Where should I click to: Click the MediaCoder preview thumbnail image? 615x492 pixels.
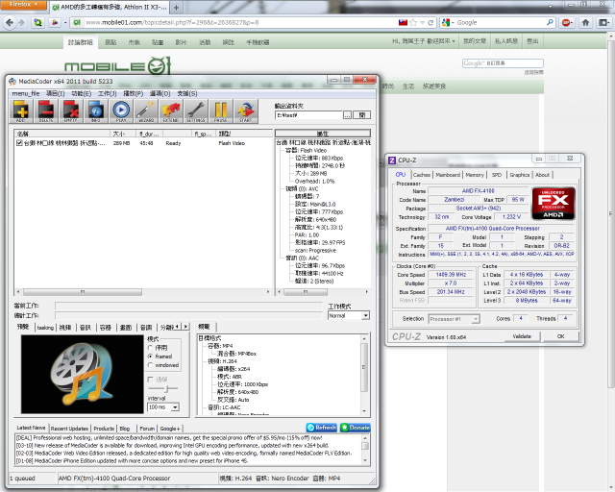click(83, 374)
